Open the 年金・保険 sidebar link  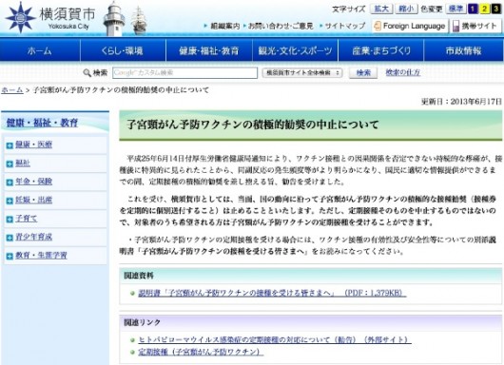(33, 182)
